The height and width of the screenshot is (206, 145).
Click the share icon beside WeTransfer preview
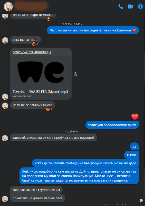[75, 74]
